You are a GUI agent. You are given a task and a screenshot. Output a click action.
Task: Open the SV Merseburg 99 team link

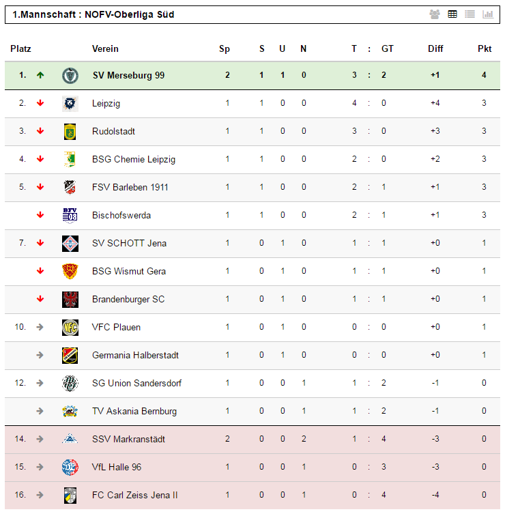point(128,75)
